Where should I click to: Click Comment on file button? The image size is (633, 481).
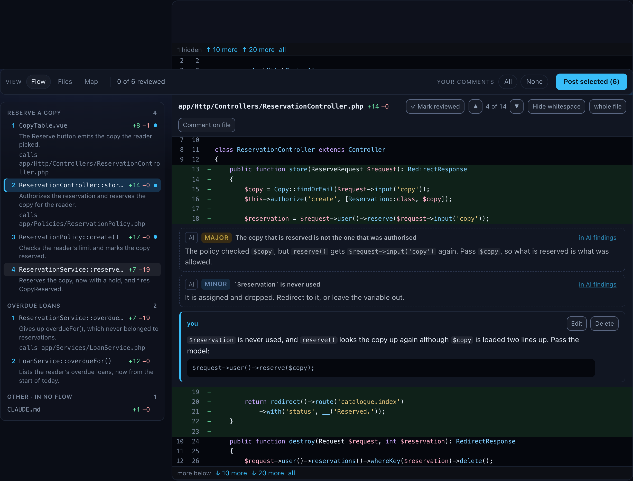pos(207,125)
